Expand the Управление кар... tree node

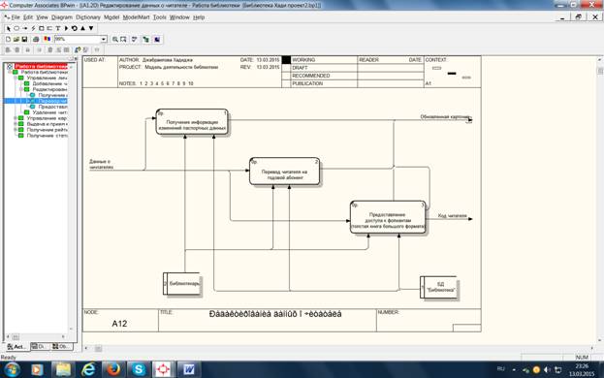[x=16, y=118]
